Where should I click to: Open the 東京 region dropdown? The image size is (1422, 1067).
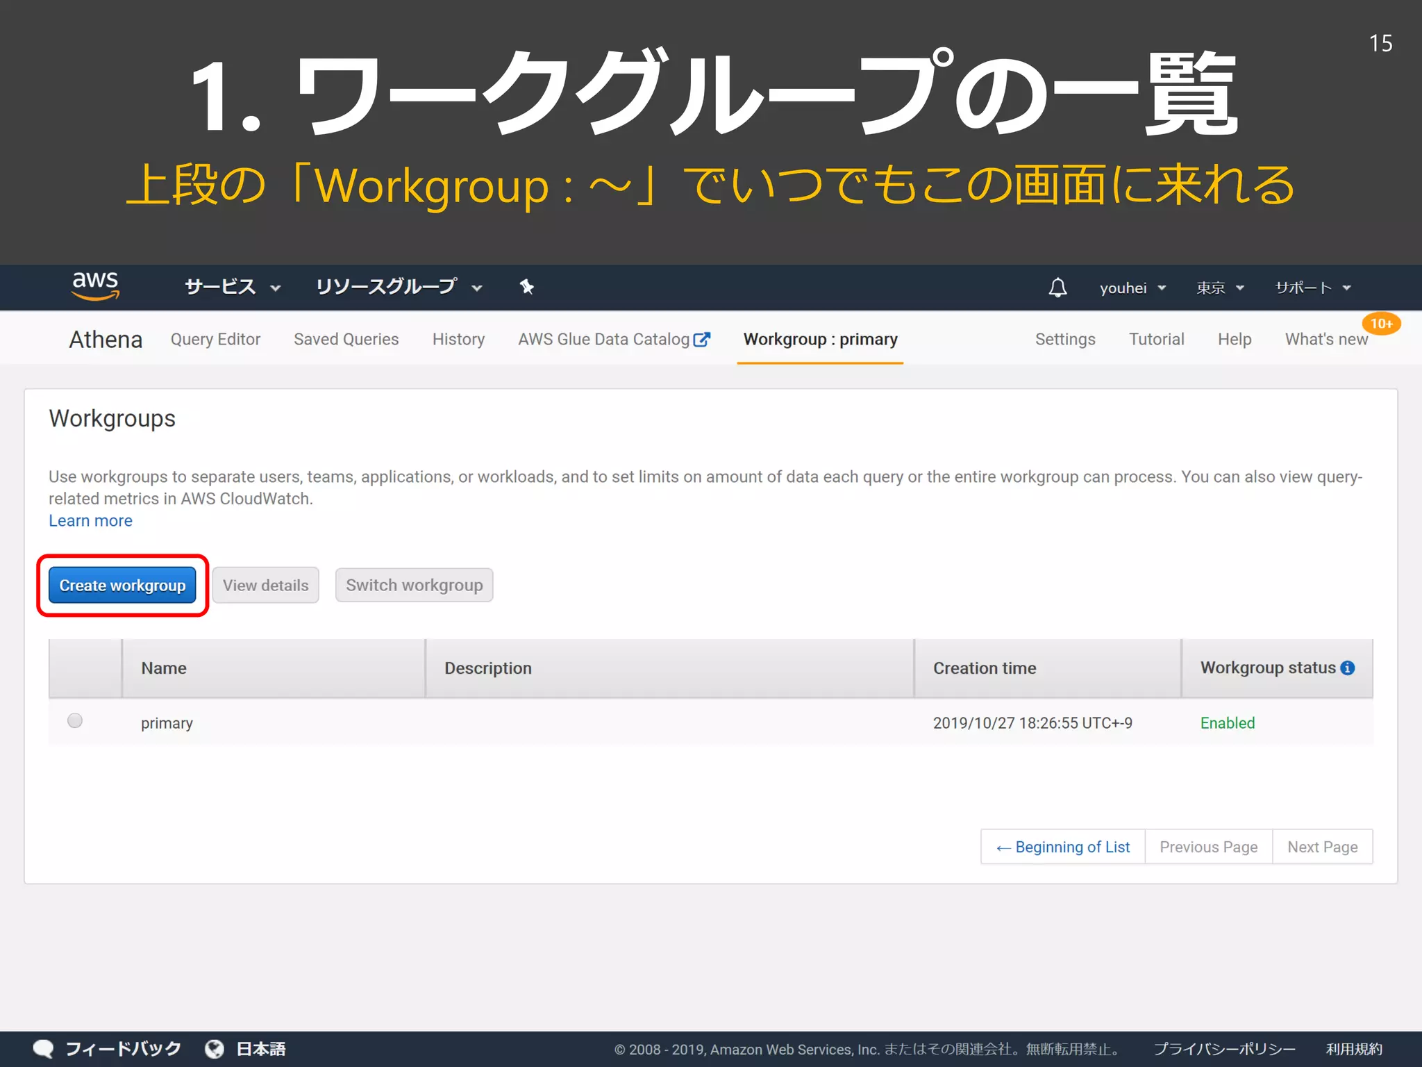(x=1220, y=288)
